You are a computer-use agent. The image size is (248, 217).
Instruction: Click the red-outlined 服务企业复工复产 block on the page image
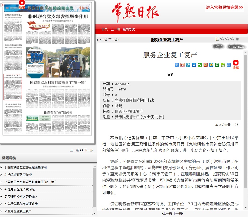(13, 87)
